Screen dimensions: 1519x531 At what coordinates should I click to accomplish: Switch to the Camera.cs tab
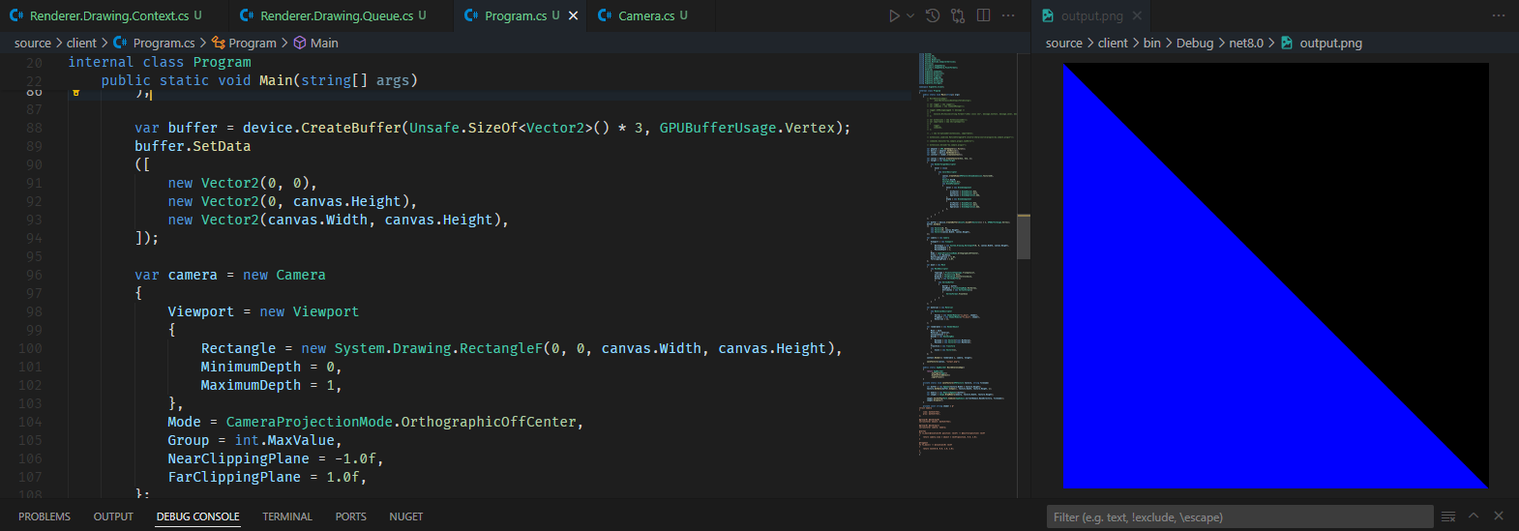[645, 15]
